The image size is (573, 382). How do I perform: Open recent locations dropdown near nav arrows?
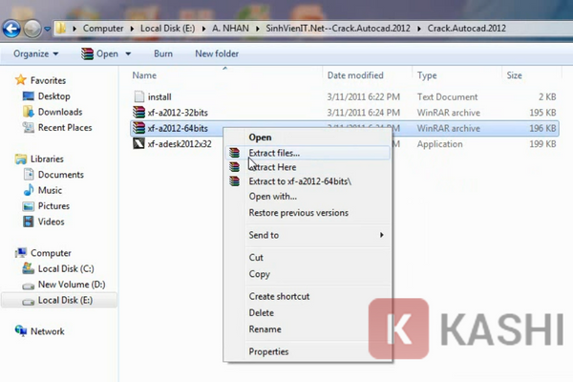click(x=47, y=29)
